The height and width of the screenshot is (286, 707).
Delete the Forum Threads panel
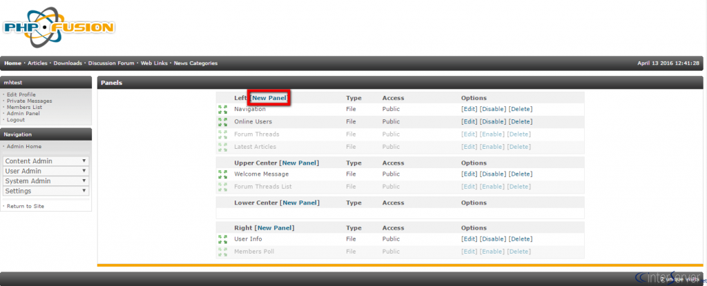[519, 134]
